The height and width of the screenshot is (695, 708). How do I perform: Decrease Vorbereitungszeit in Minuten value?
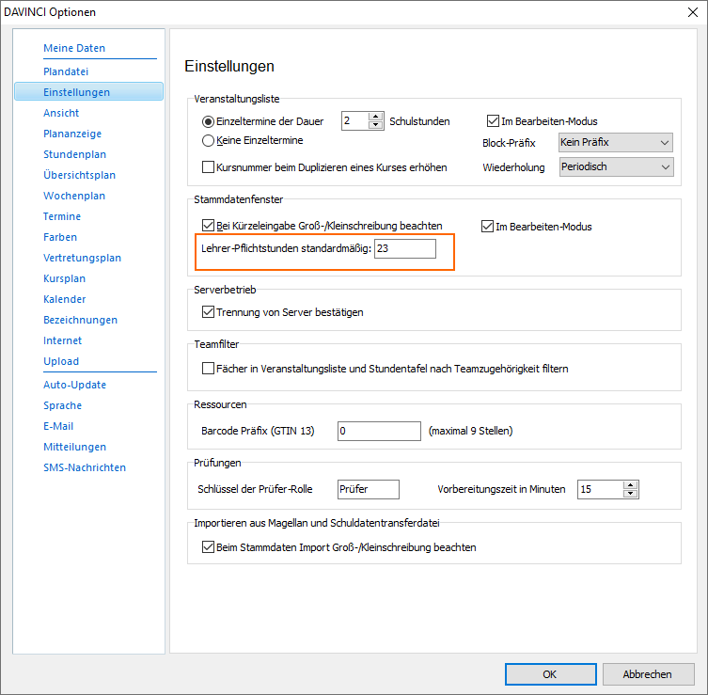tap(630, 493)
